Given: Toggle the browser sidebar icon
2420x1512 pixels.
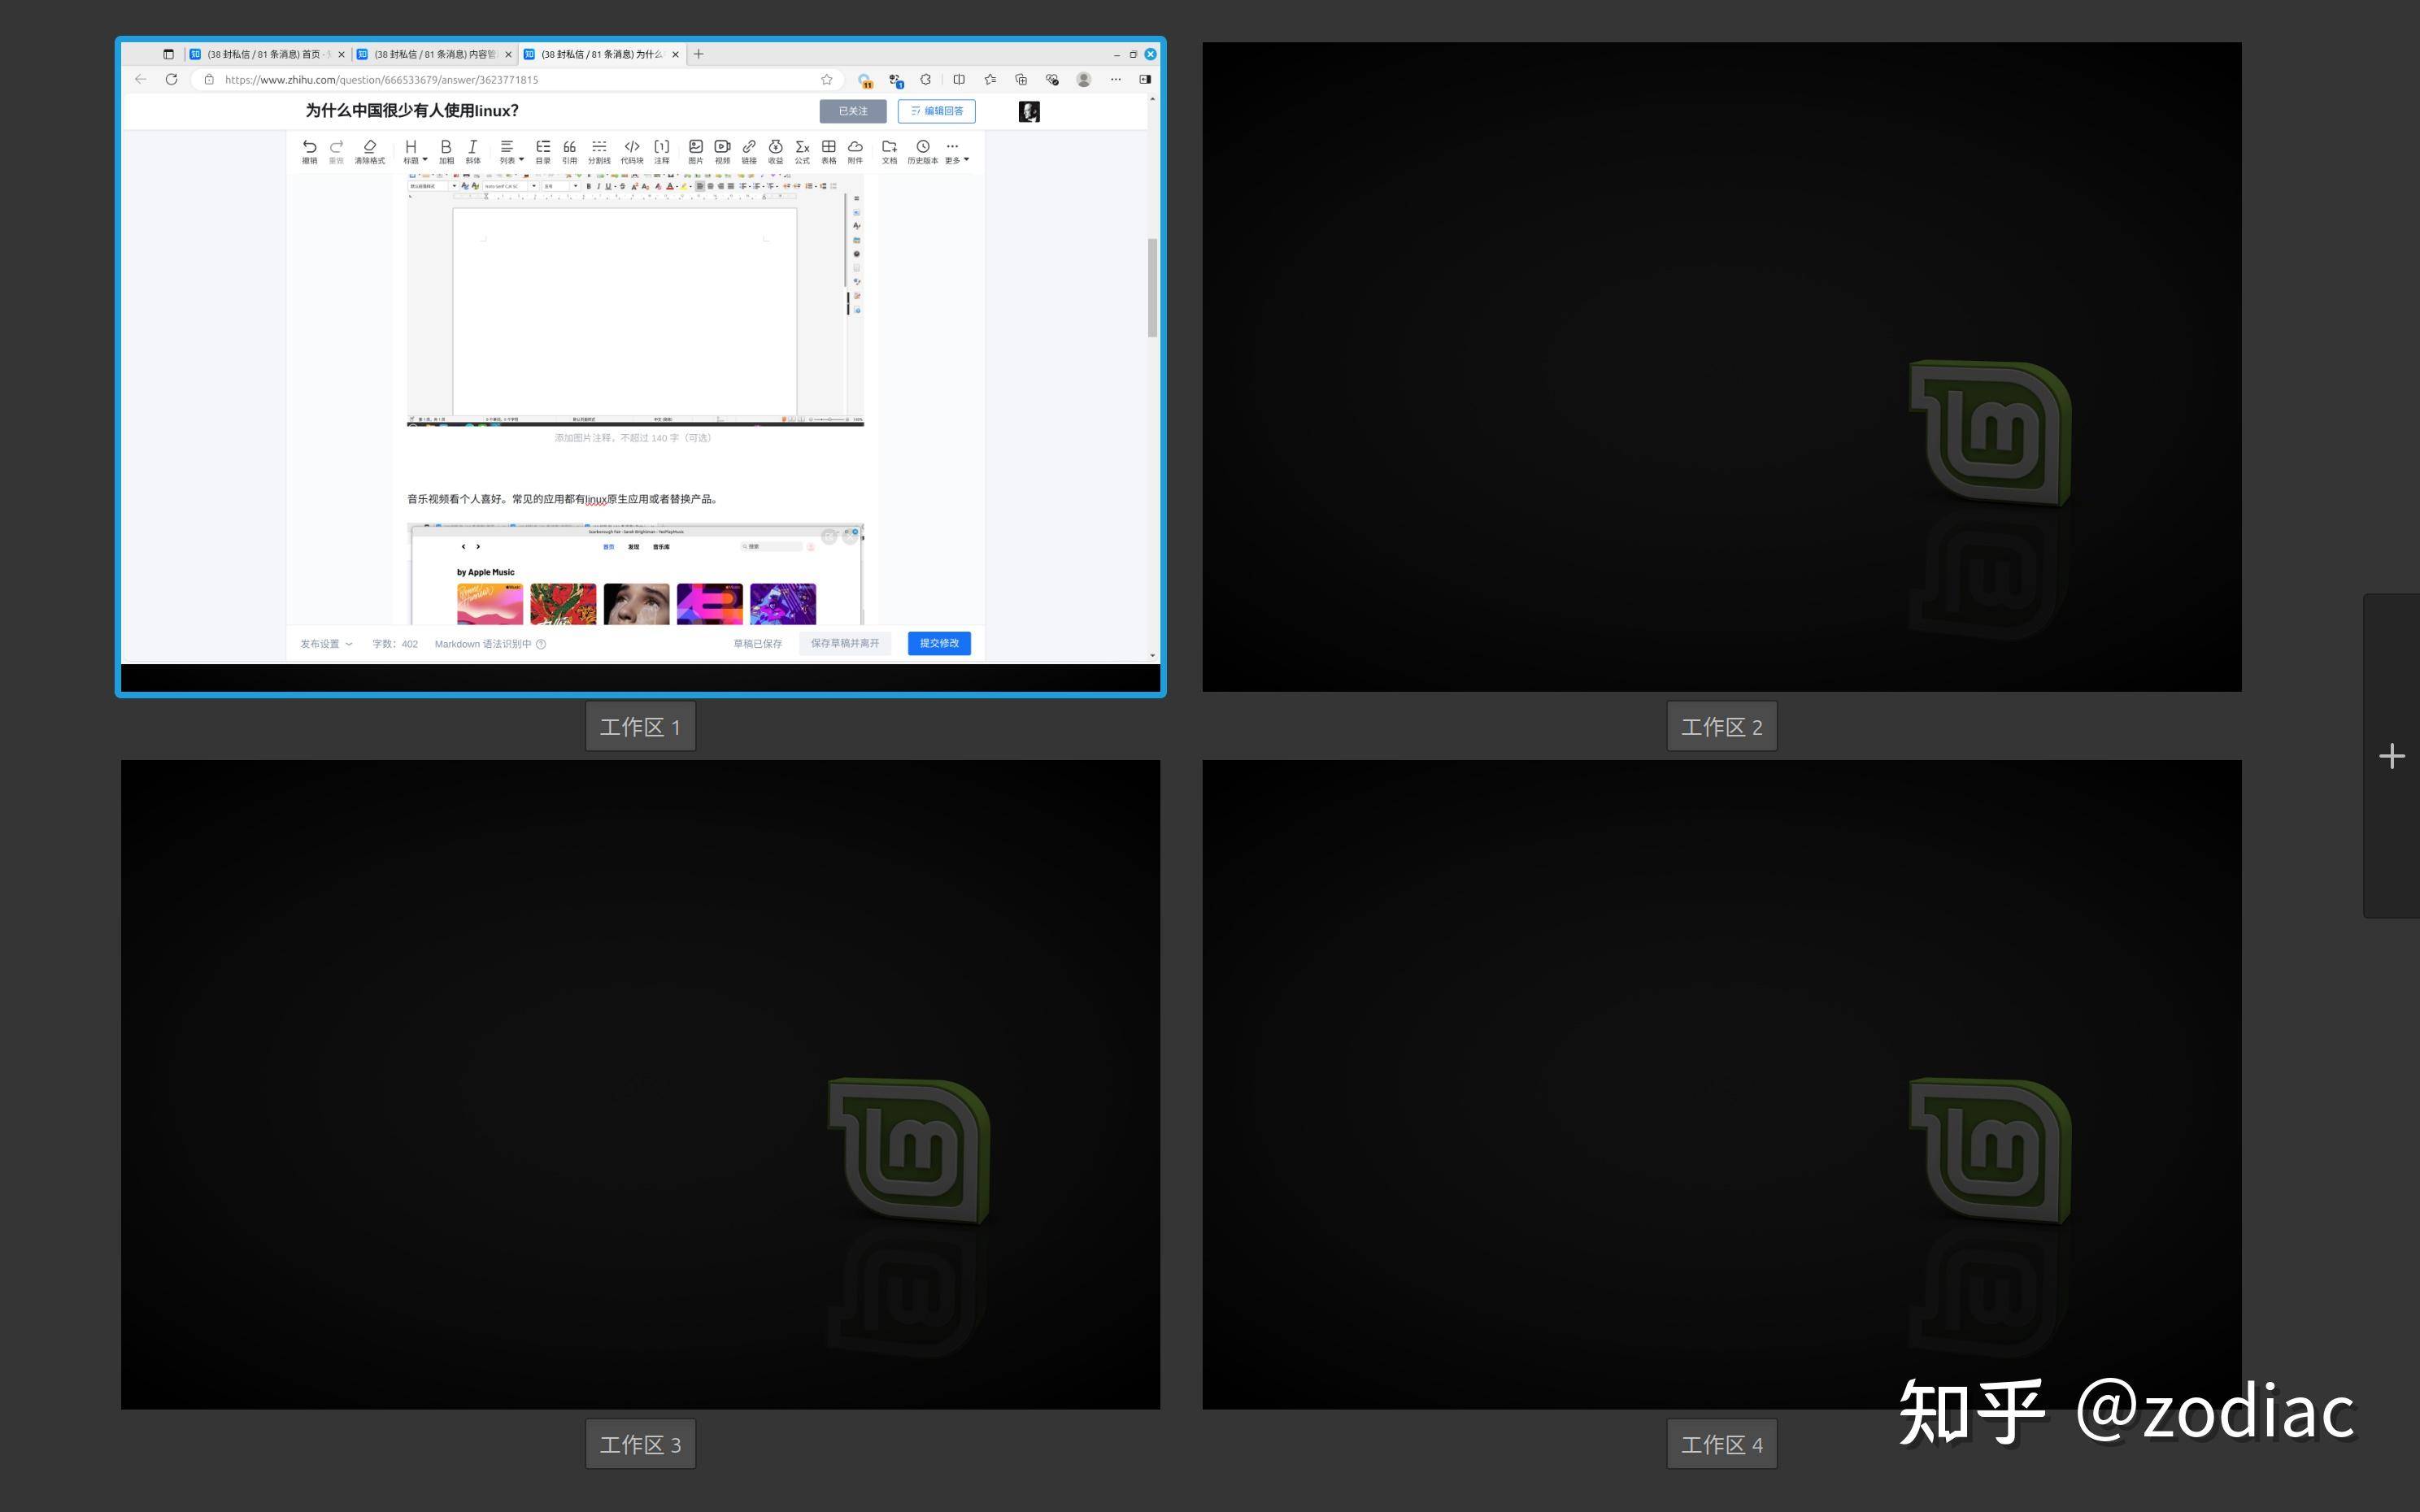Looking at the screenshot, I should click(1145, 79).
